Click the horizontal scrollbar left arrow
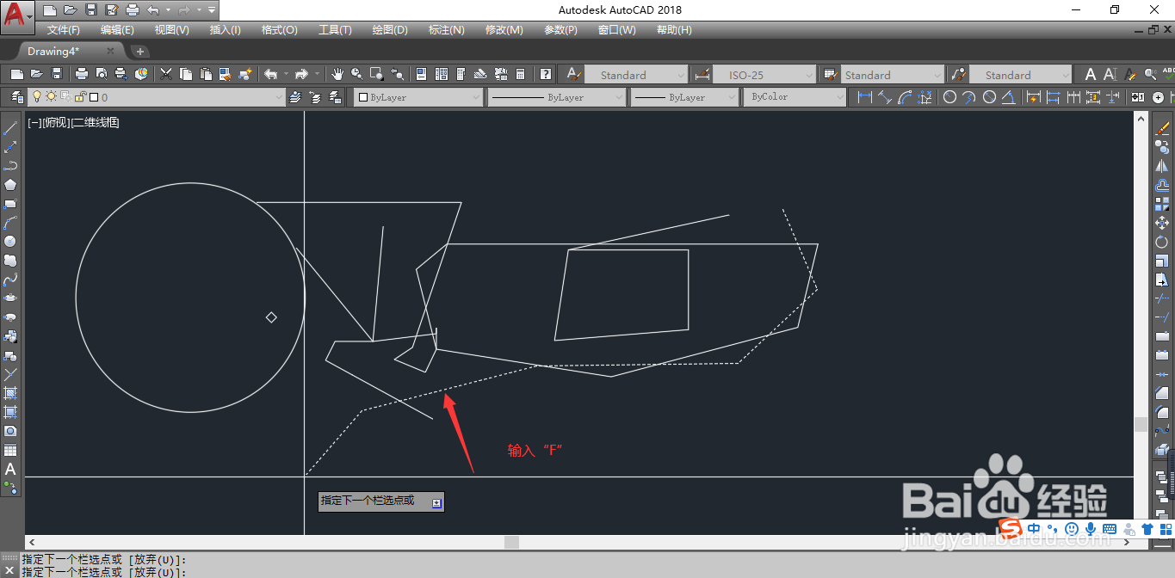Screen dimensions: 1175x578 click(x=32, y=542)
